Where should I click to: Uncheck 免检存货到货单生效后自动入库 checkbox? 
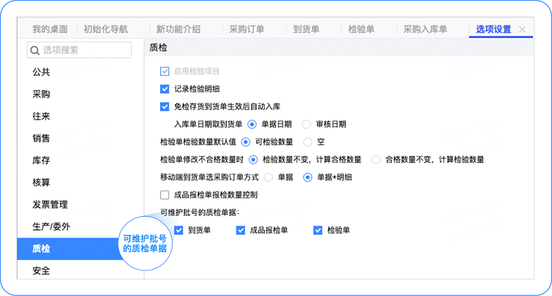click(x=164, y=107)
